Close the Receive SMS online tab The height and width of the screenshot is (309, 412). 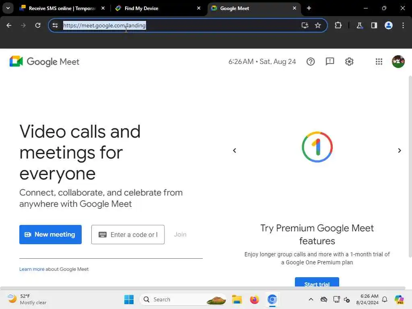[103, 8]
